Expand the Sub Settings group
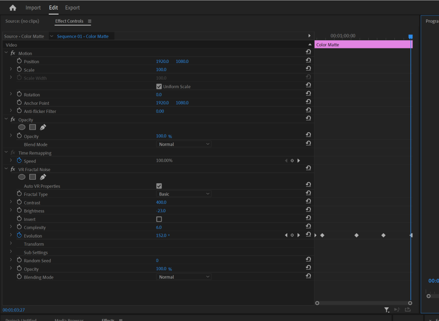Viewport: 439px width, 321px height. (11, 252)
